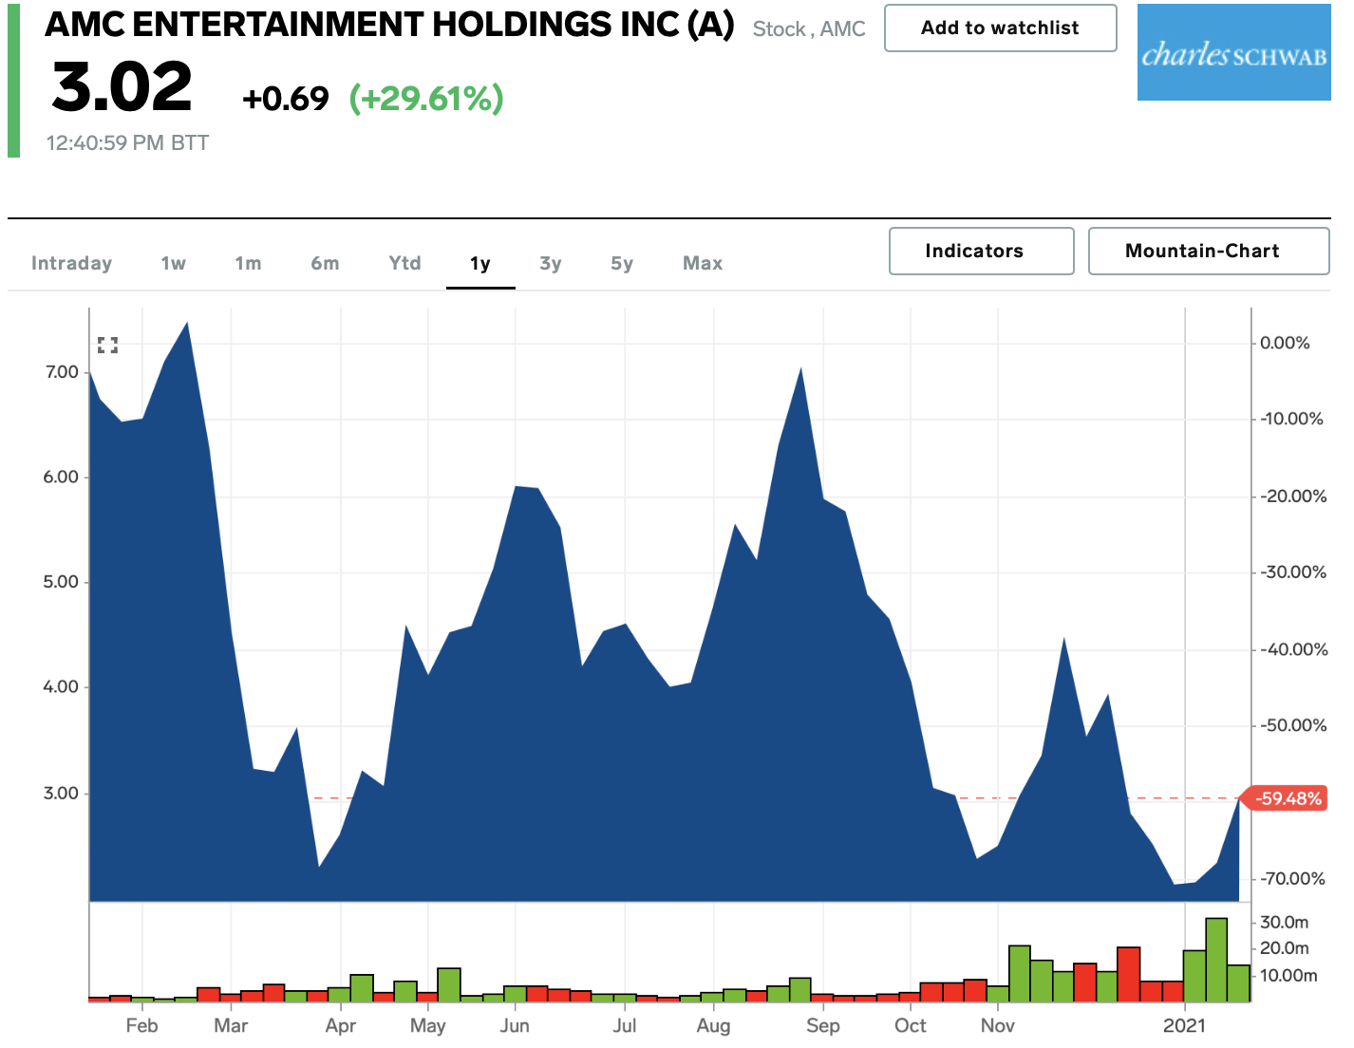Select the 6m range tab
This screenshot has width=1354, height=1048.
coord(325,263)
